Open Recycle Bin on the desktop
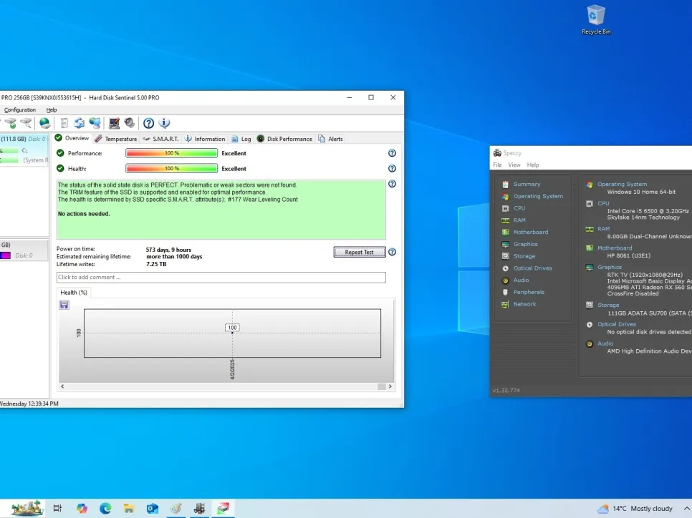The width and height of the screenshot is (692, 518). [x=596, y=20]
